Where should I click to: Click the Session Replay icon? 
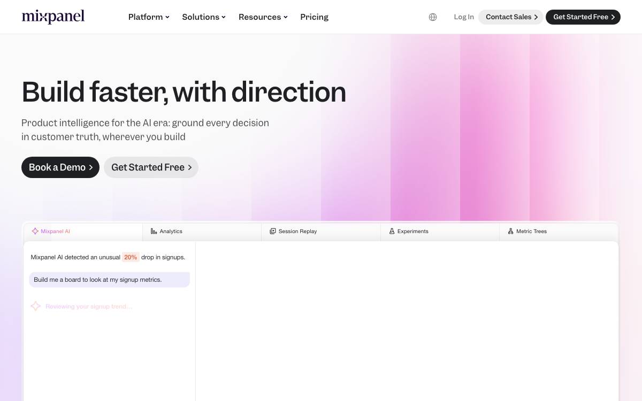273,231
